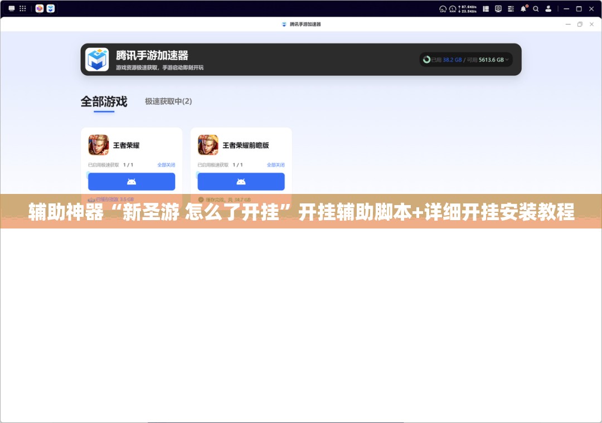
Task: Click the 王者荣耀前瞻版 game icon thumbnail
Action: [208, 145]
